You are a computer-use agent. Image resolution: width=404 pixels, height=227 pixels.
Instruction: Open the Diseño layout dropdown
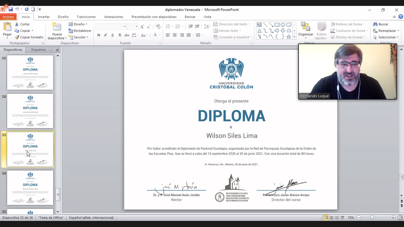78,24
